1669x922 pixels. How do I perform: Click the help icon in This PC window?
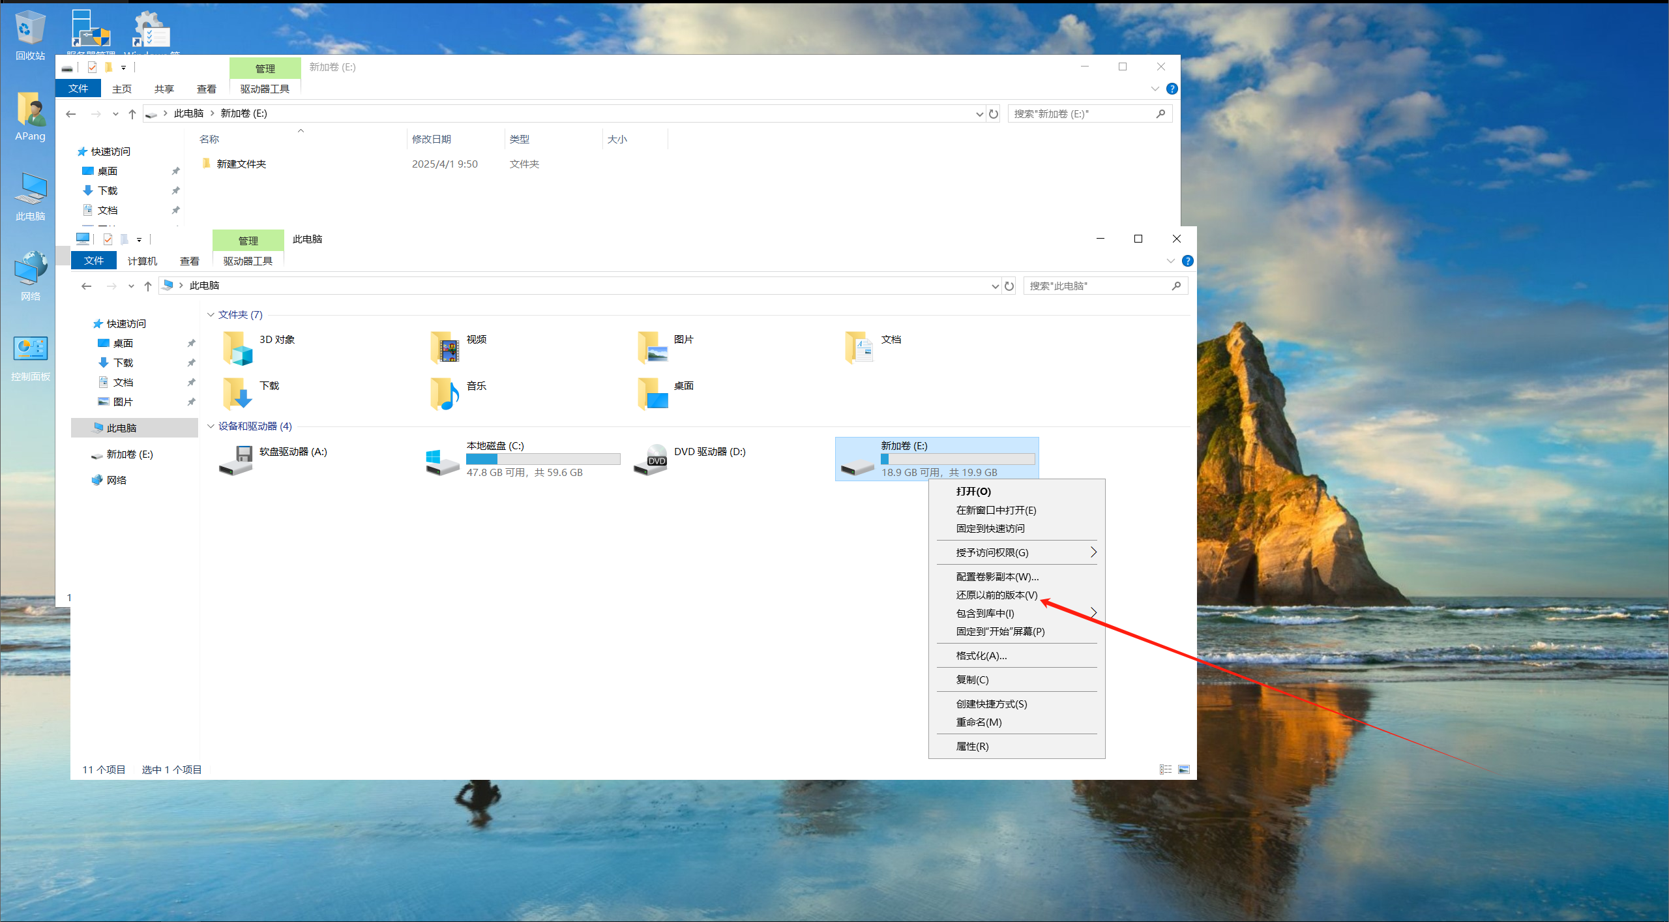pos(1188,261)
